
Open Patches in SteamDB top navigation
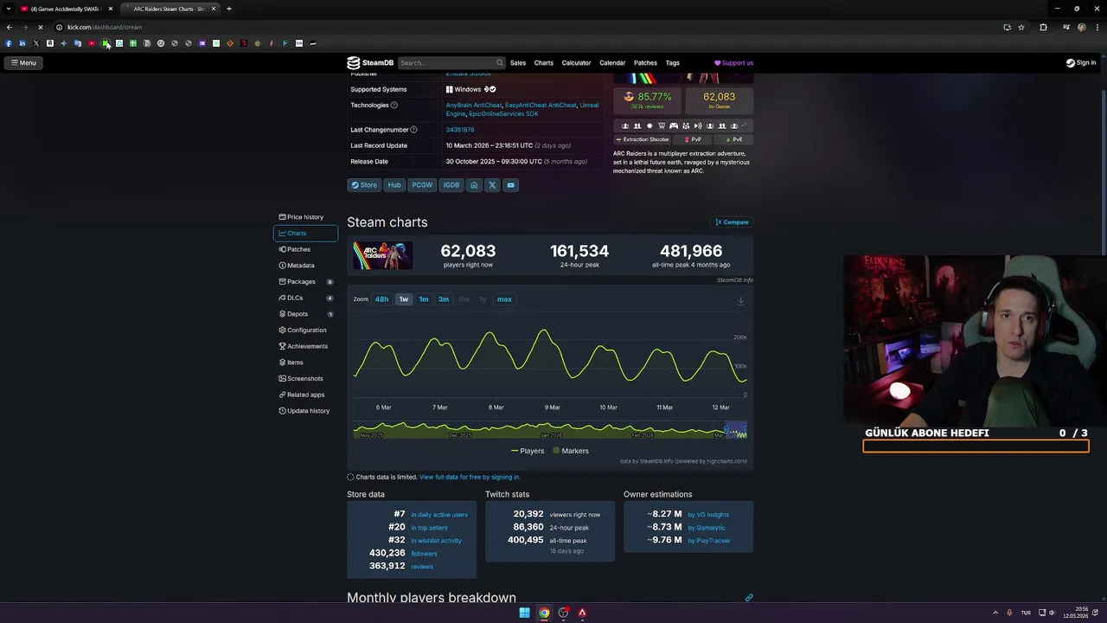click(645, 63)
